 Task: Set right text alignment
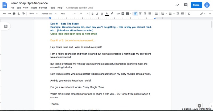[x=145, y=14]
